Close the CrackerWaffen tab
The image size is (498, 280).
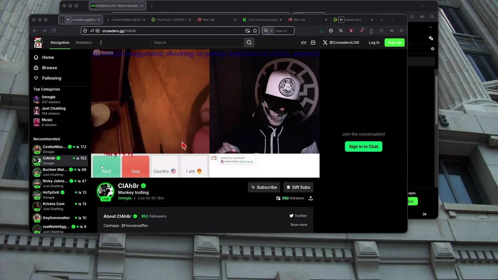coord(144,20)
